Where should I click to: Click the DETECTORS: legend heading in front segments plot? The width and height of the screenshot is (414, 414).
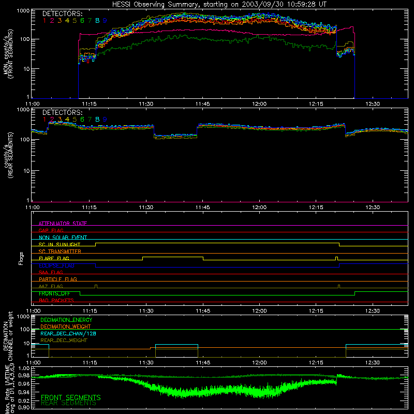coord(63,13)
